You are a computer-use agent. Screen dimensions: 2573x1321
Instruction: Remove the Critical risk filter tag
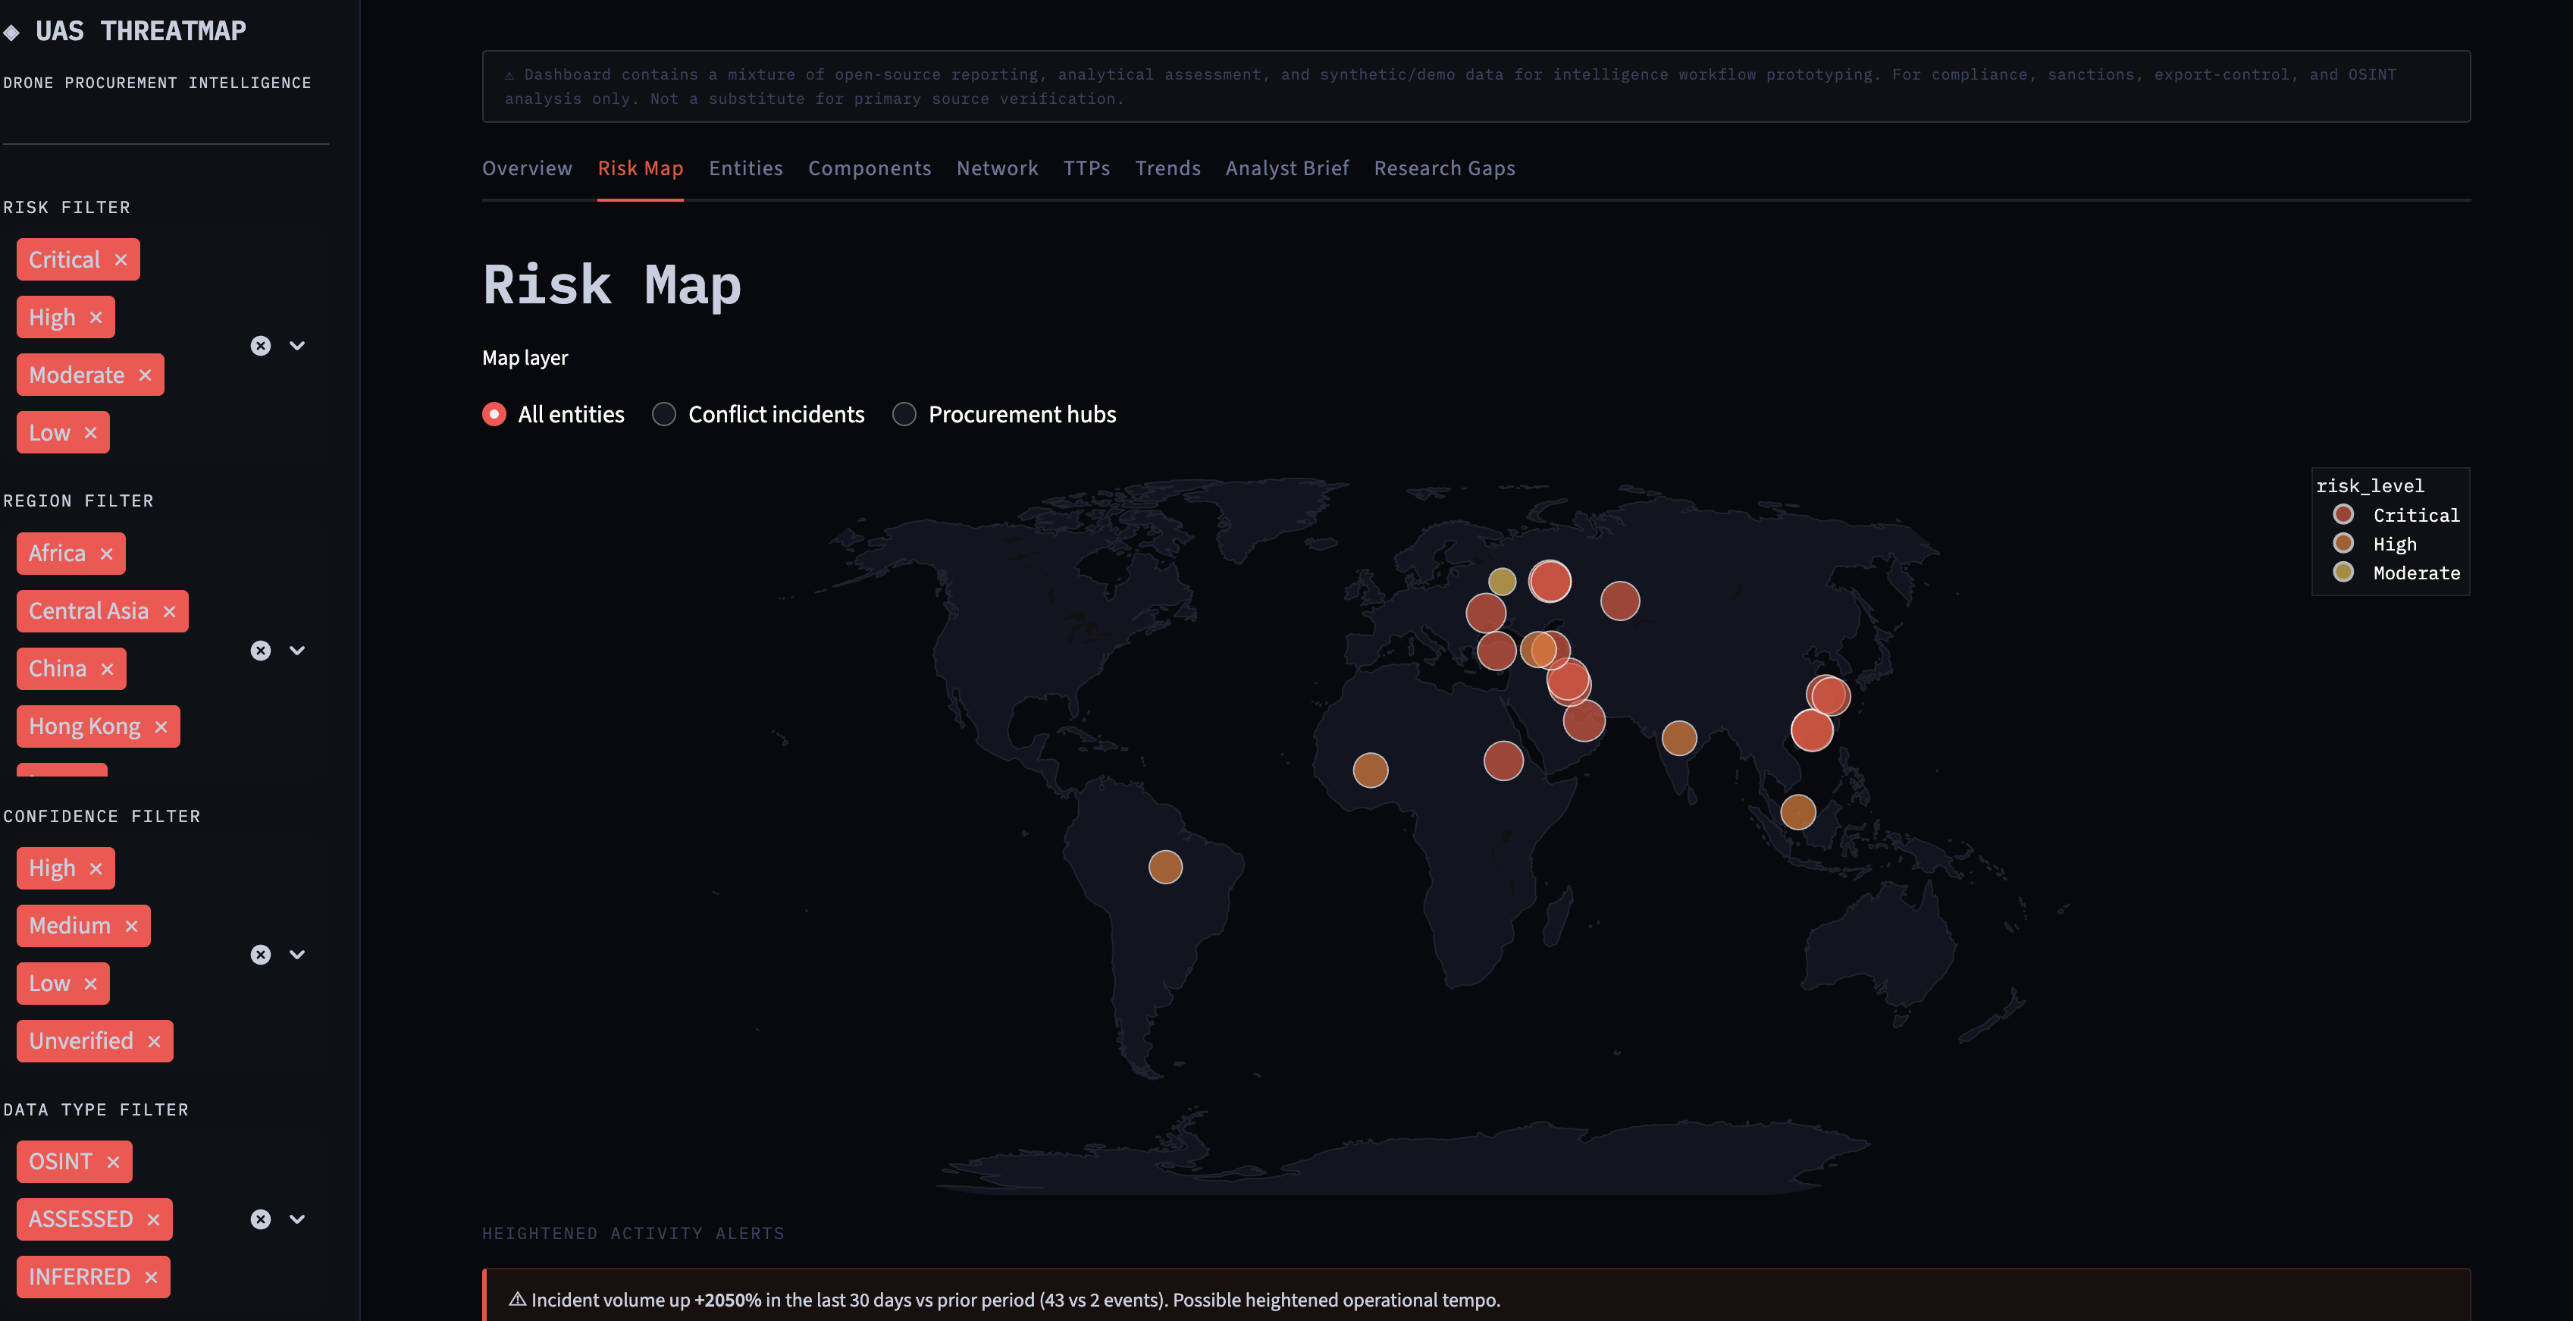click(121, 260)
